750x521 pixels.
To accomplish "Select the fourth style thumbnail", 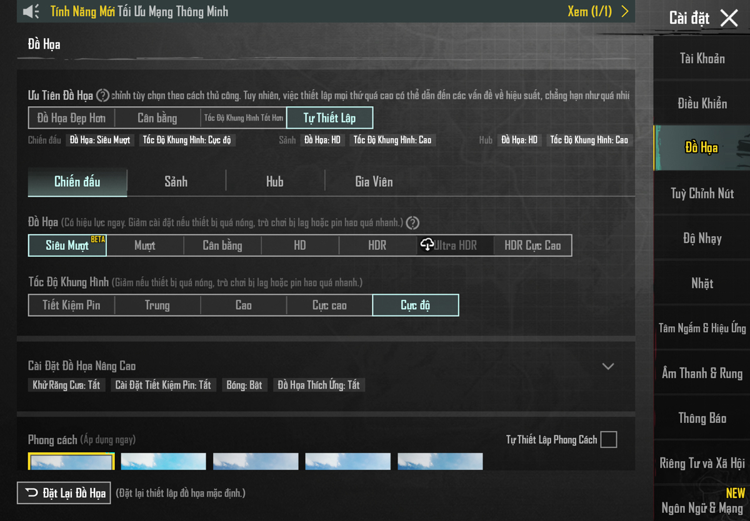I will [x=348, y=462].
